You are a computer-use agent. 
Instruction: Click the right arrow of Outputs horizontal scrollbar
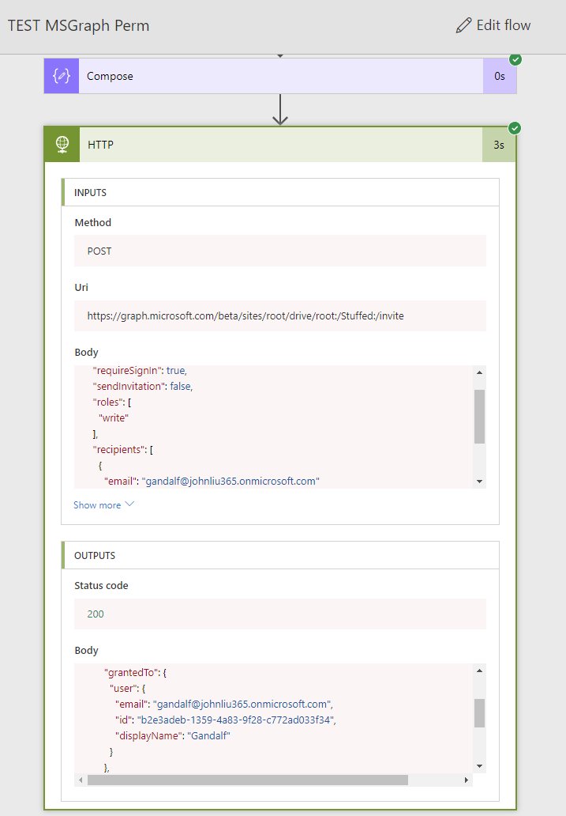[x=467, y=780]
